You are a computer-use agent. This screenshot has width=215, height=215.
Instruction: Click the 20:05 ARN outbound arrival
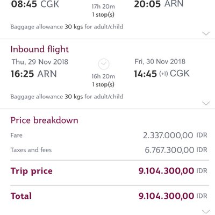click(x=159, y=4)
